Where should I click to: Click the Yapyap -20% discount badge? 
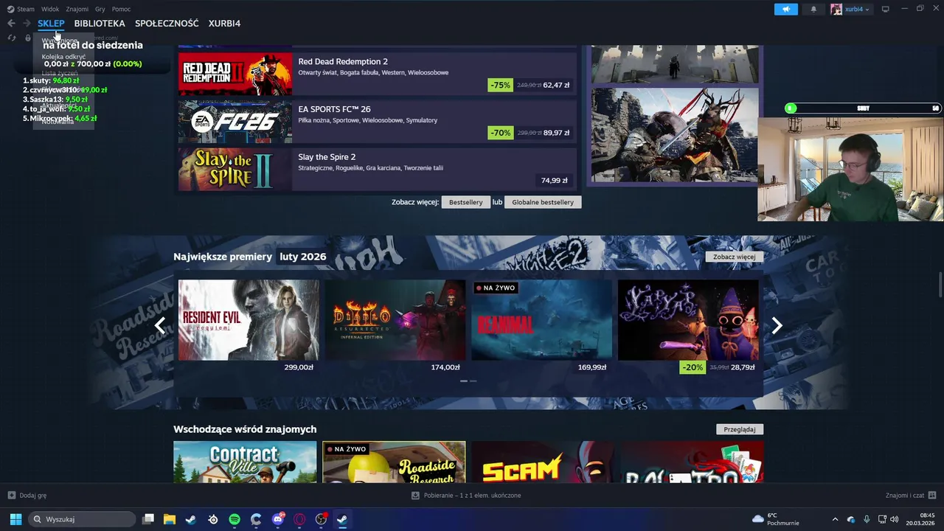692,367
